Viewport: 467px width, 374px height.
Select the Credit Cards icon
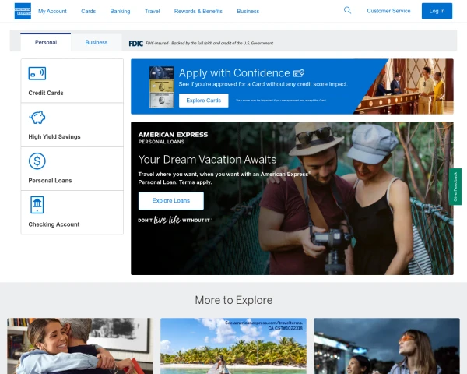click(37, 73)
